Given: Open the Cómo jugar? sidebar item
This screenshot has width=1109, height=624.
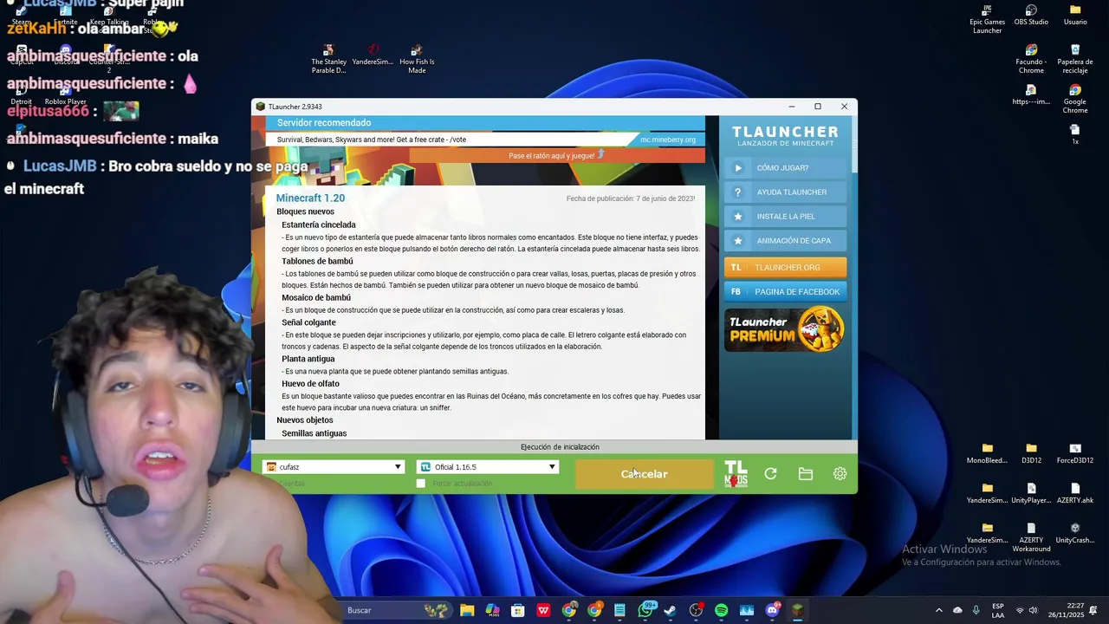Looking at the screenshot, I should pos(785,168).
